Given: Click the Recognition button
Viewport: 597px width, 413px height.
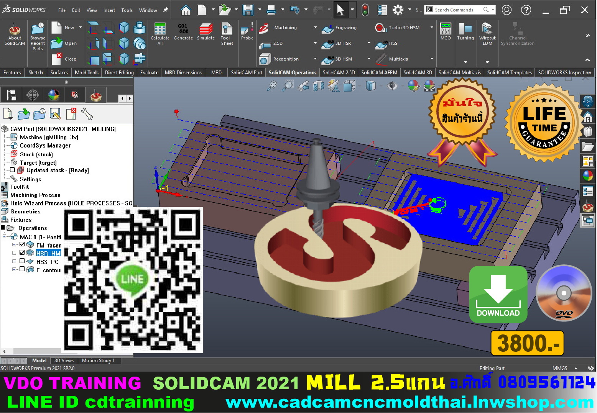Looking at the screenshot, I should [x=285, y=59].
